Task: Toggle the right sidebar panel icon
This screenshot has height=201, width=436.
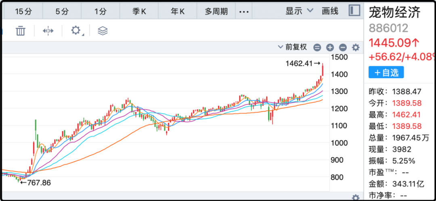Action: tap(354, 10)
